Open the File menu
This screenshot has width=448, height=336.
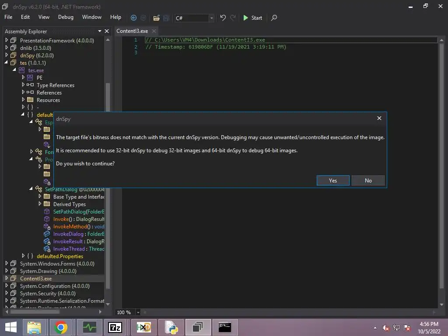[x=8, y=17]
